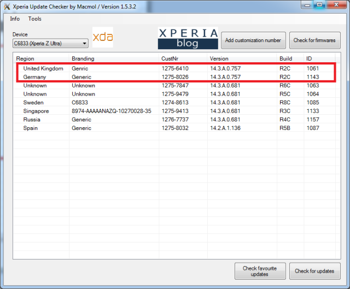350x289 pixels.
Task: Click Check for updates button
Action: pos(315,271)
